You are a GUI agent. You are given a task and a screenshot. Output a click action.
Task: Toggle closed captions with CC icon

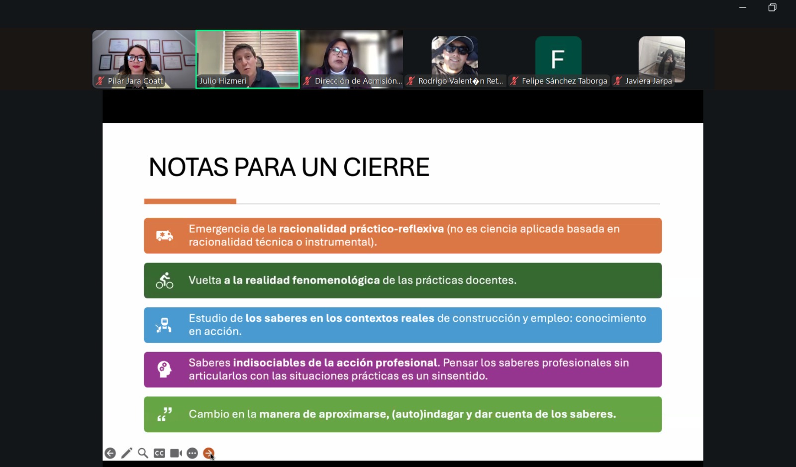tap(159, 453)
